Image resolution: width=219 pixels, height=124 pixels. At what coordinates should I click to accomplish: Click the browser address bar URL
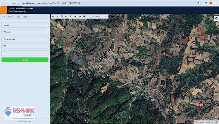click(51, 3)
